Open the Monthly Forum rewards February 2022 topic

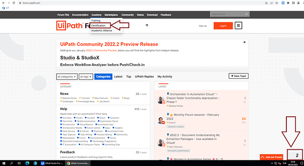(193, 117)
